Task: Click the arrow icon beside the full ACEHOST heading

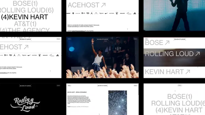Action: (x=103, y=5)
